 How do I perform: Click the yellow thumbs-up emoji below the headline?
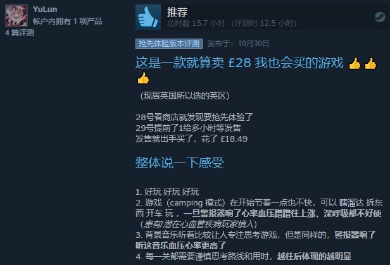[143, 78]
